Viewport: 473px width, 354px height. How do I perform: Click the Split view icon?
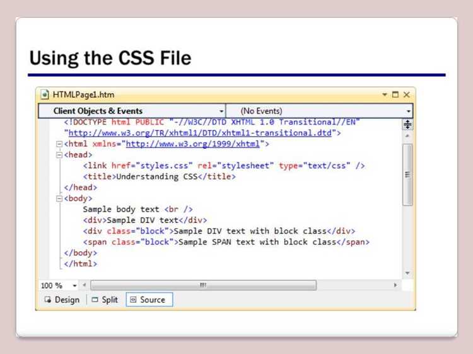coord(95,299)
